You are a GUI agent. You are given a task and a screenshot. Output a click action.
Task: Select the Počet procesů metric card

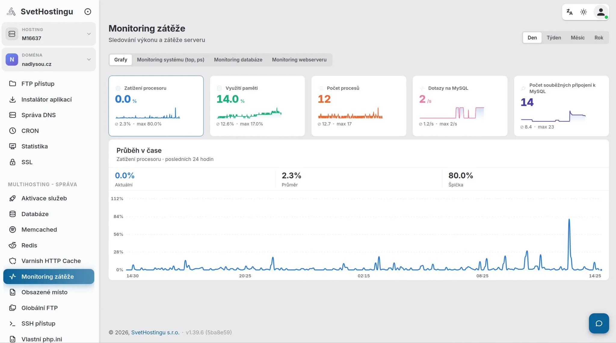point(359,106)
